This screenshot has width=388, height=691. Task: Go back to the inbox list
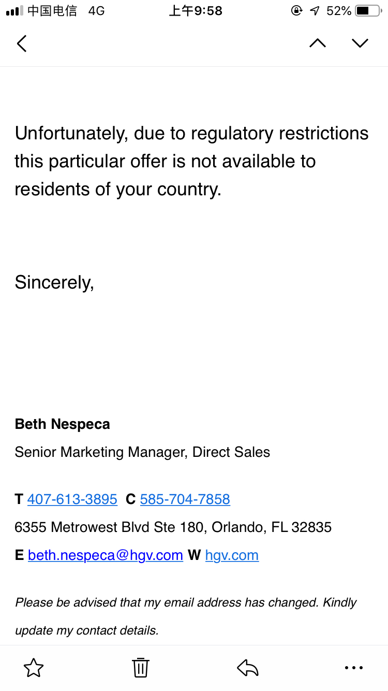tap(21, 44)
